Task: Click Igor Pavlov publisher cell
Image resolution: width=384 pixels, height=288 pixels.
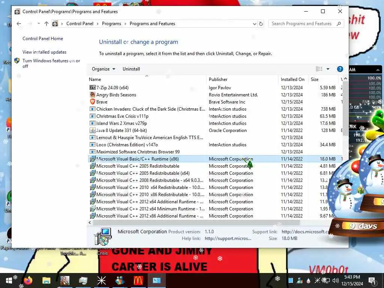Action: (220, 87)
